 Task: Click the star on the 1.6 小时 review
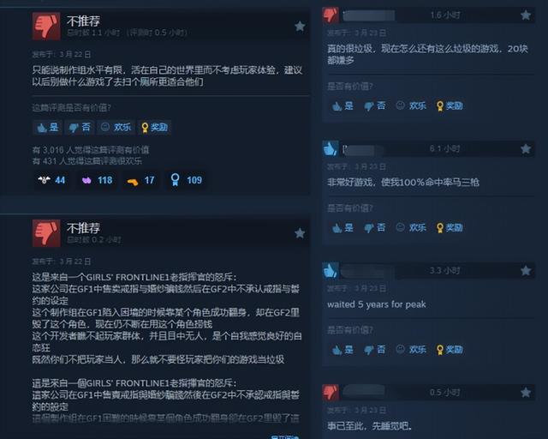526,15
